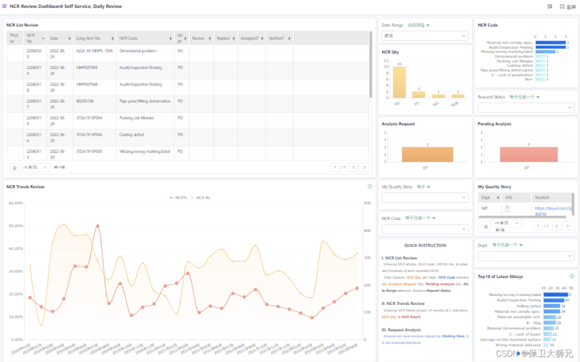Sort the list by Replied column
The height and width of the screenshot is (362, 580).
coord(234,38)
